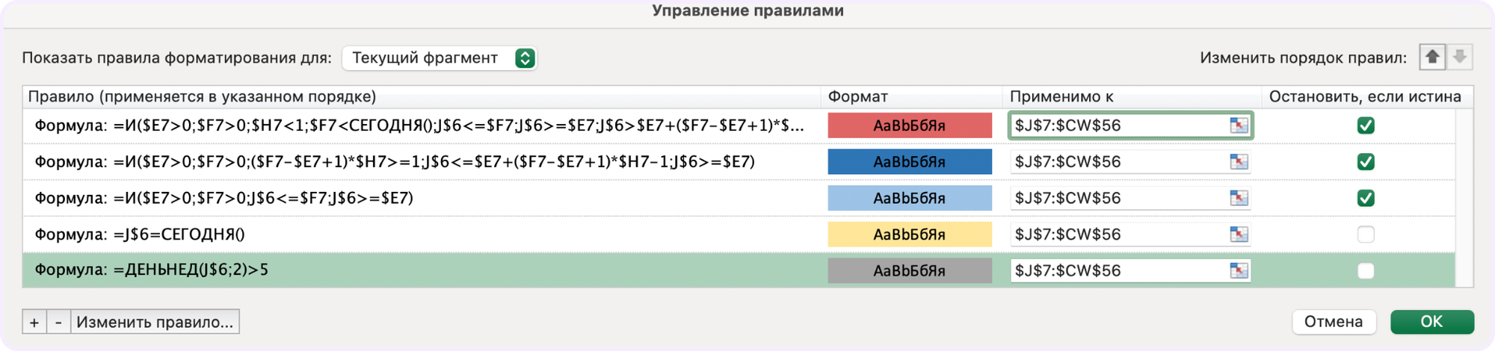Move selected rule up with arrow
The width and height of the screenshot is (1495, 351).
coord(1432,57)
